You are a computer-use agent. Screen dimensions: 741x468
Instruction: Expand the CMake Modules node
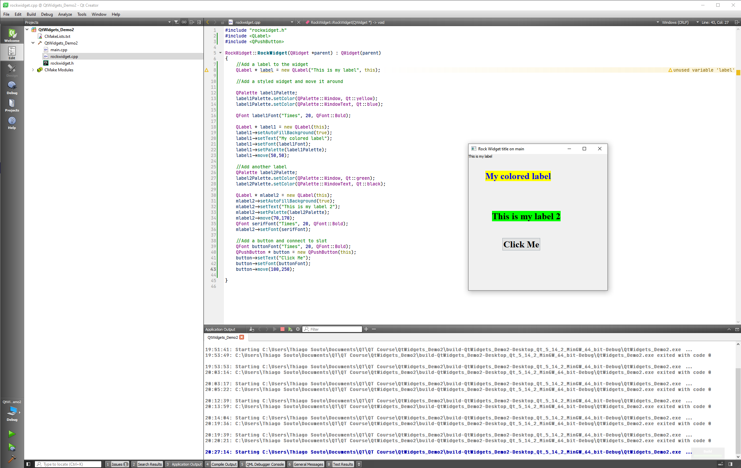point(33,70)
